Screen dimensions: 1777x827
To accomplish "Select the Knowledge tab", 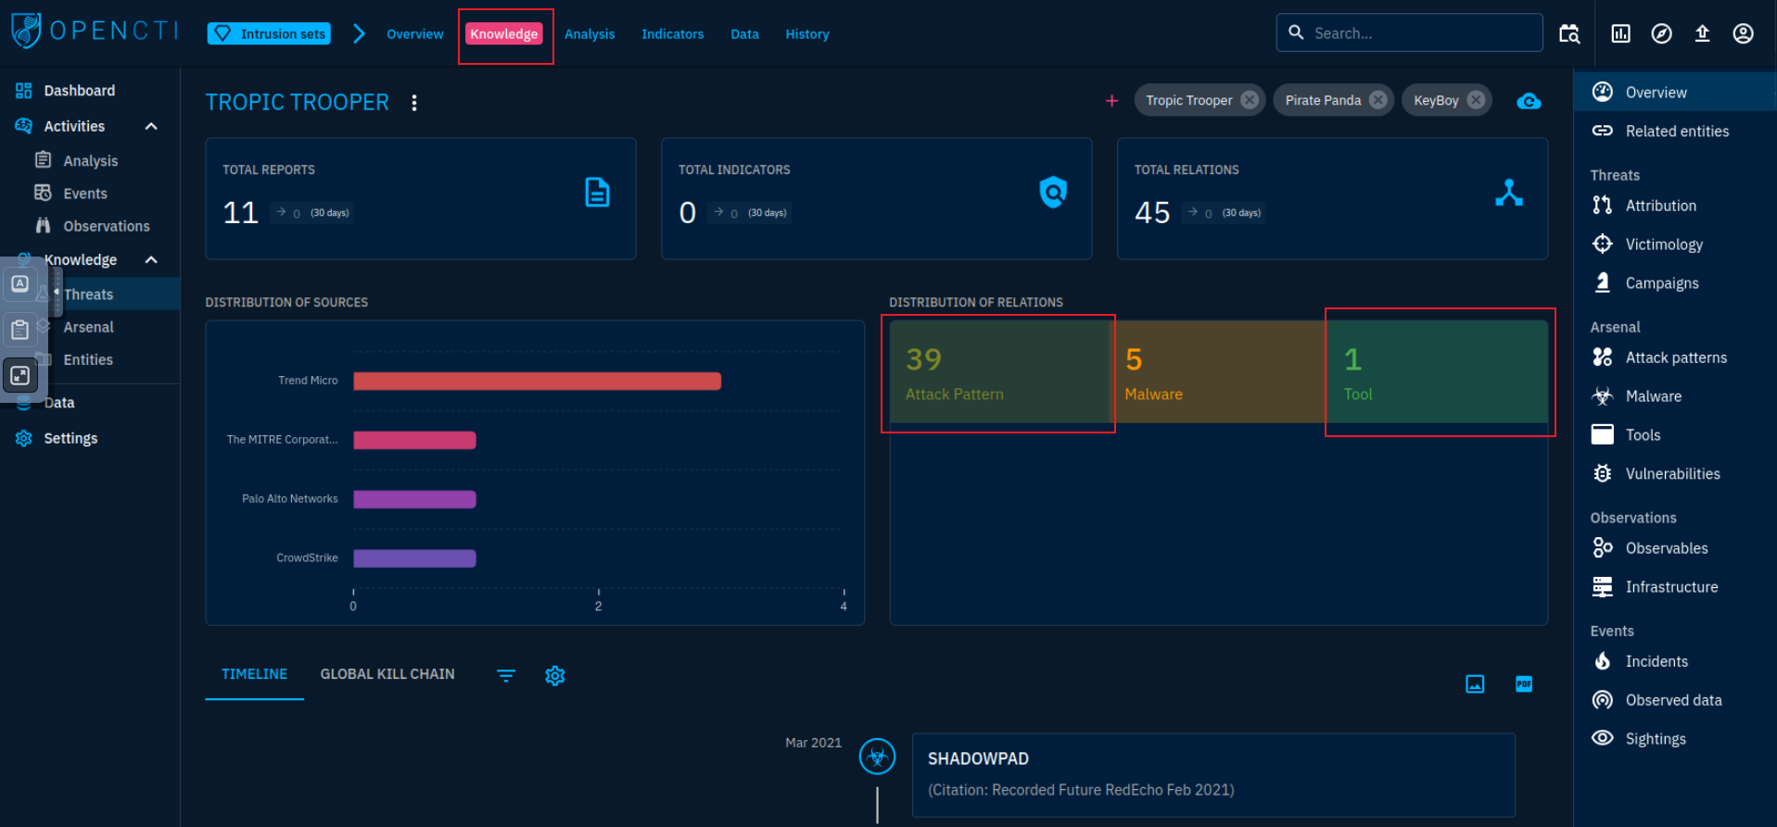I will click(x=503, y=34).
